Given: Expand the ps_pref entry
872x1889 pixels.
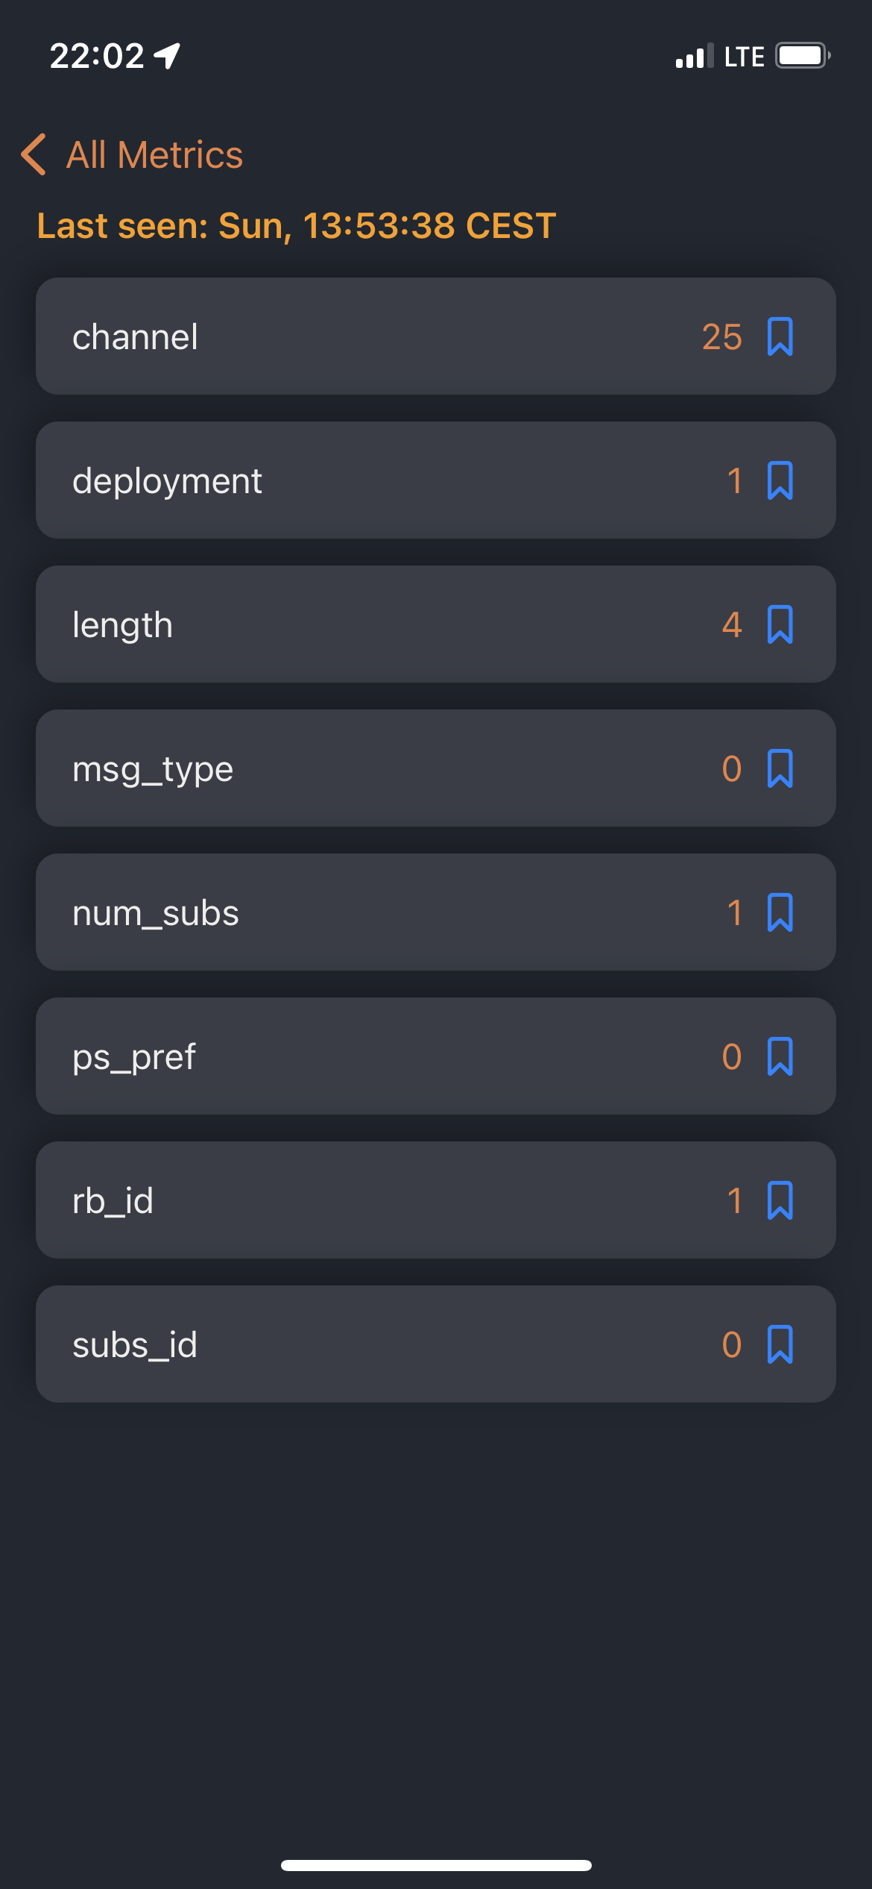Looking at the screenshot, I should point(436,1056).
